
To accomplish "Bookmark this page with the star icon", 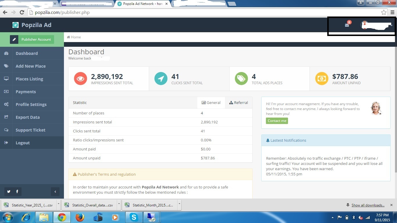I will coord(384,12).
